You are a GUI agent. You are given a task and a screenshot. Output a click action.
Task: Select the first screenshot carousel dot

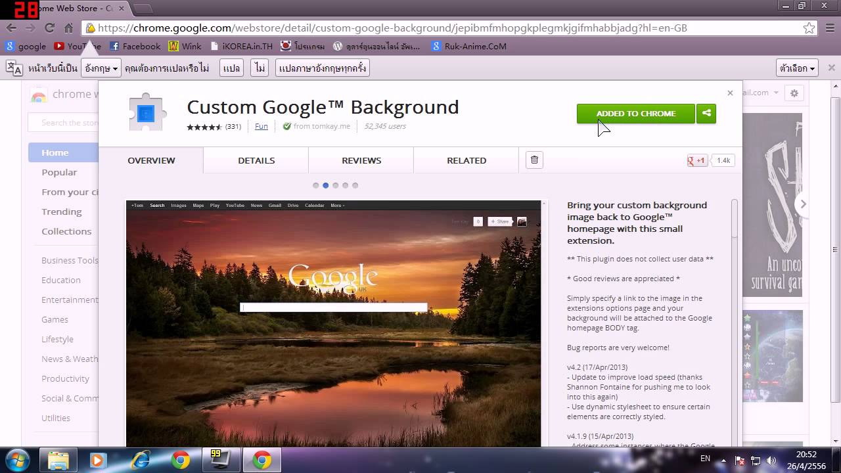coord(315,185)
